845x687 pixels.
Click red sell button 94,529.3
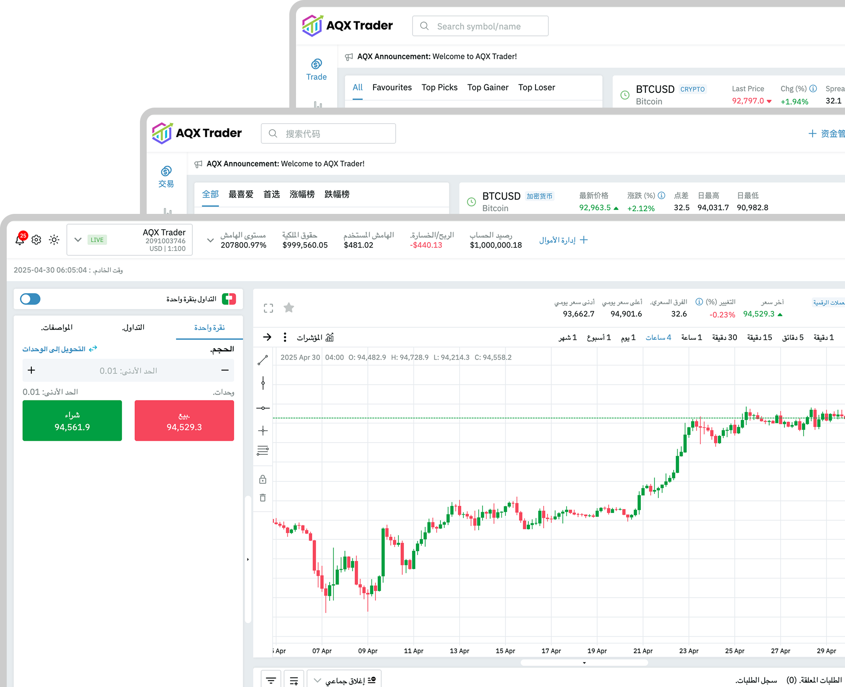[x=184, y=421]
